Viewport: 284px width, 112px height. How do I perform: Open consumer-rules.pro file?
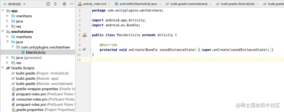[x=44, y=99]
